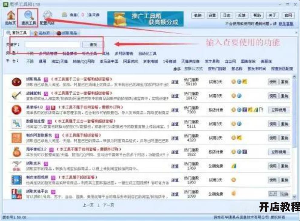The image size is (300, 221).
Task: Click the 反馈 feedback button
Action: tap(242, 15)
